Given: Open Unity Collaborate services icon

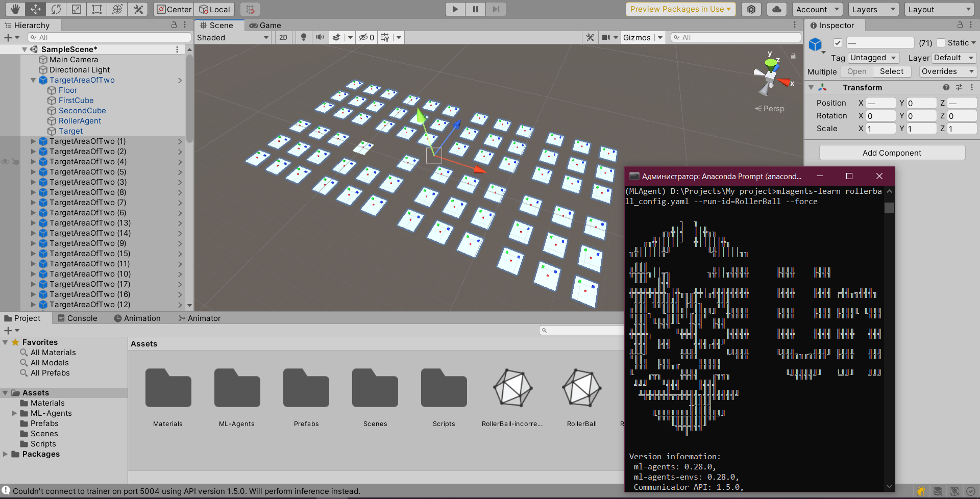Looking at the screenshot, I should click(x=751, y=9).
